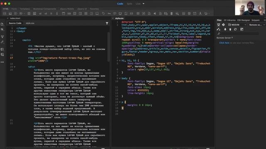Click the Source Code button

click(15, 23)
